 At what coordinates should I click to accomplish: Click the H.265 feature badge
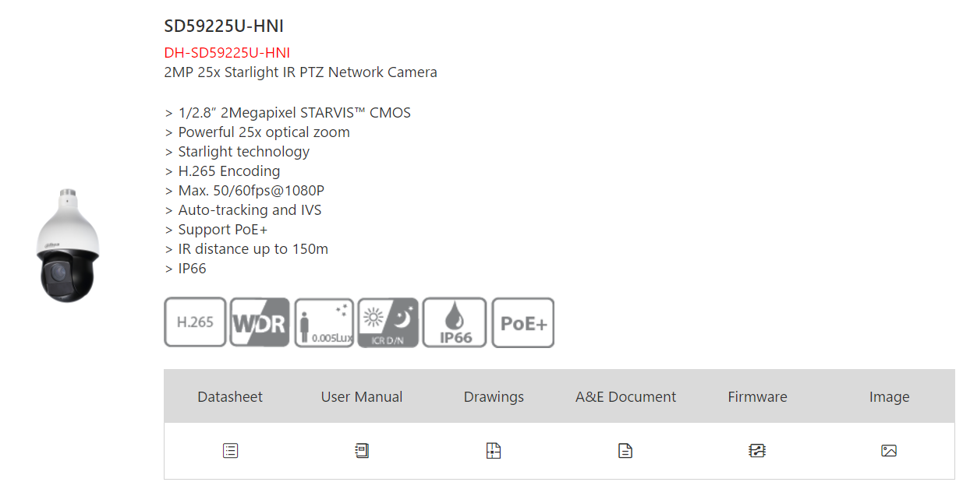tap(195, 322)
